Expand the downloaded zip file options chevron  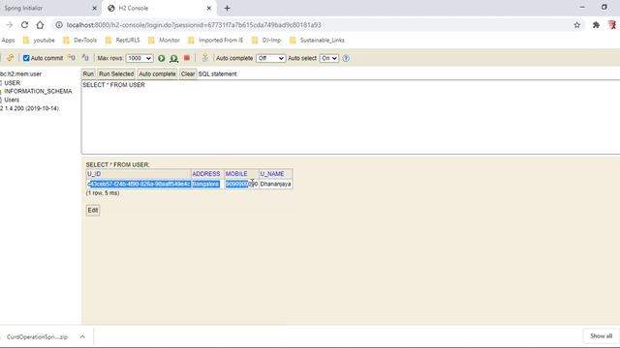(82, 336)
